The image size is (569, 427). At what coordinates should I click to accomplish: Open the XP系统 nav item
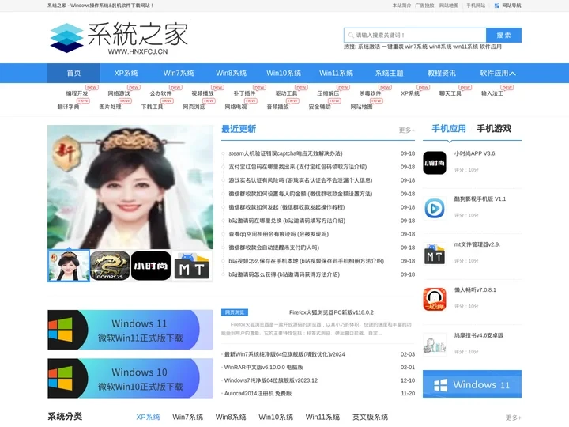[126, 73]
